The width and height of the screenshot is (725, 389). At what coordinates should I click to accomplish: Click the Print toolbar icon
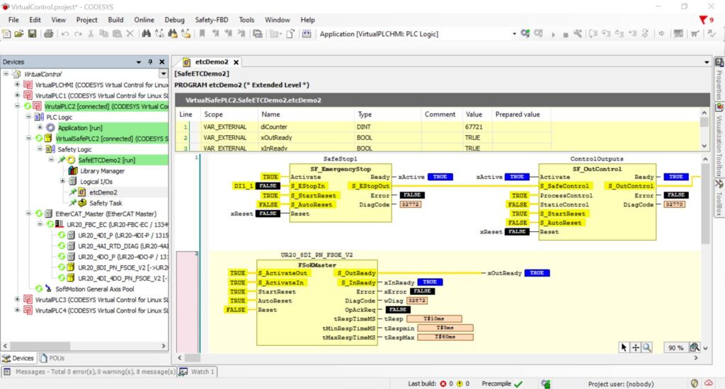point(48,33)
